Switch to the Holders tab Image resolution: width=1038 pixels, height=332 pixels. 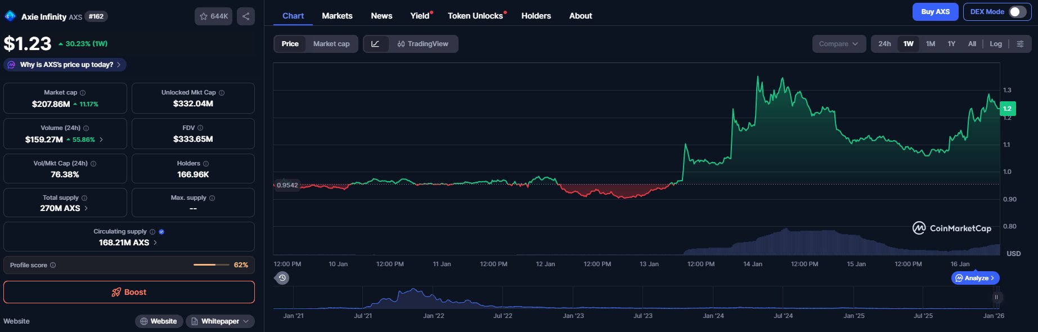[536, 16]
